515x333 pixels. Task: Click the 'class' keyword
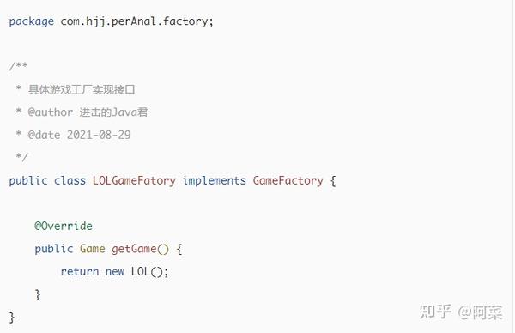[x=70, y=180]
